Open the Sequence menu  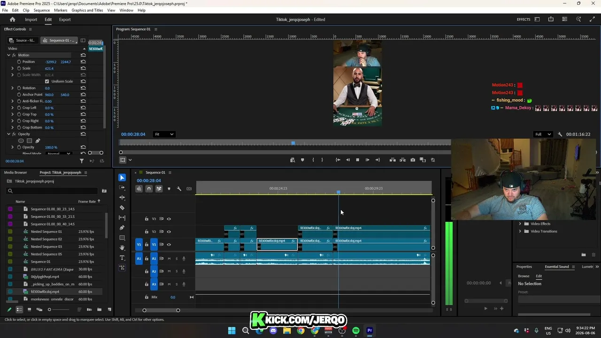tap(42, 10)
